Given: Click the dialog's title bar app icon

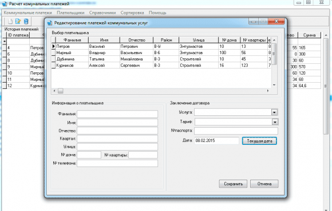Looking at the screenshot, I should coord(50,23).
